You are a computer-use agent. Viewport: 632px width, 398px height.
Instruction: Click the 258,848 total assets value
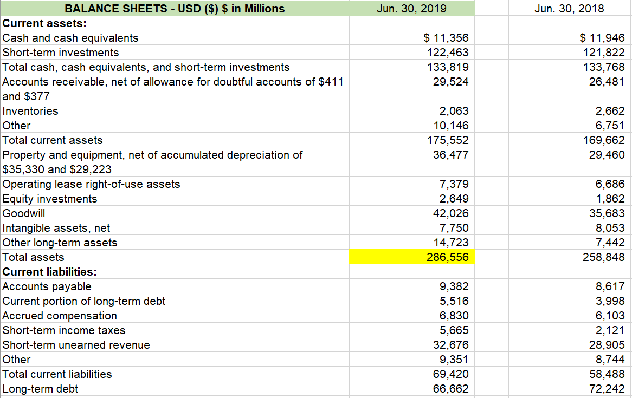click(604, 257)
